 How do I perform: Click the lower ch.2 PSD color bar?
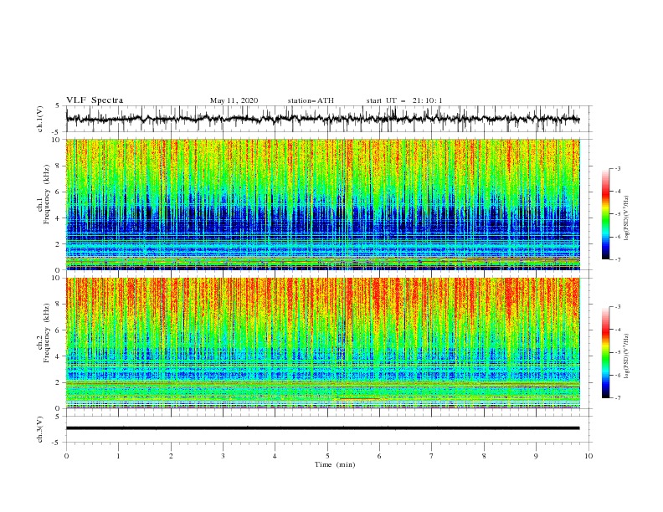pyautogui.click(x=605, y=352)
